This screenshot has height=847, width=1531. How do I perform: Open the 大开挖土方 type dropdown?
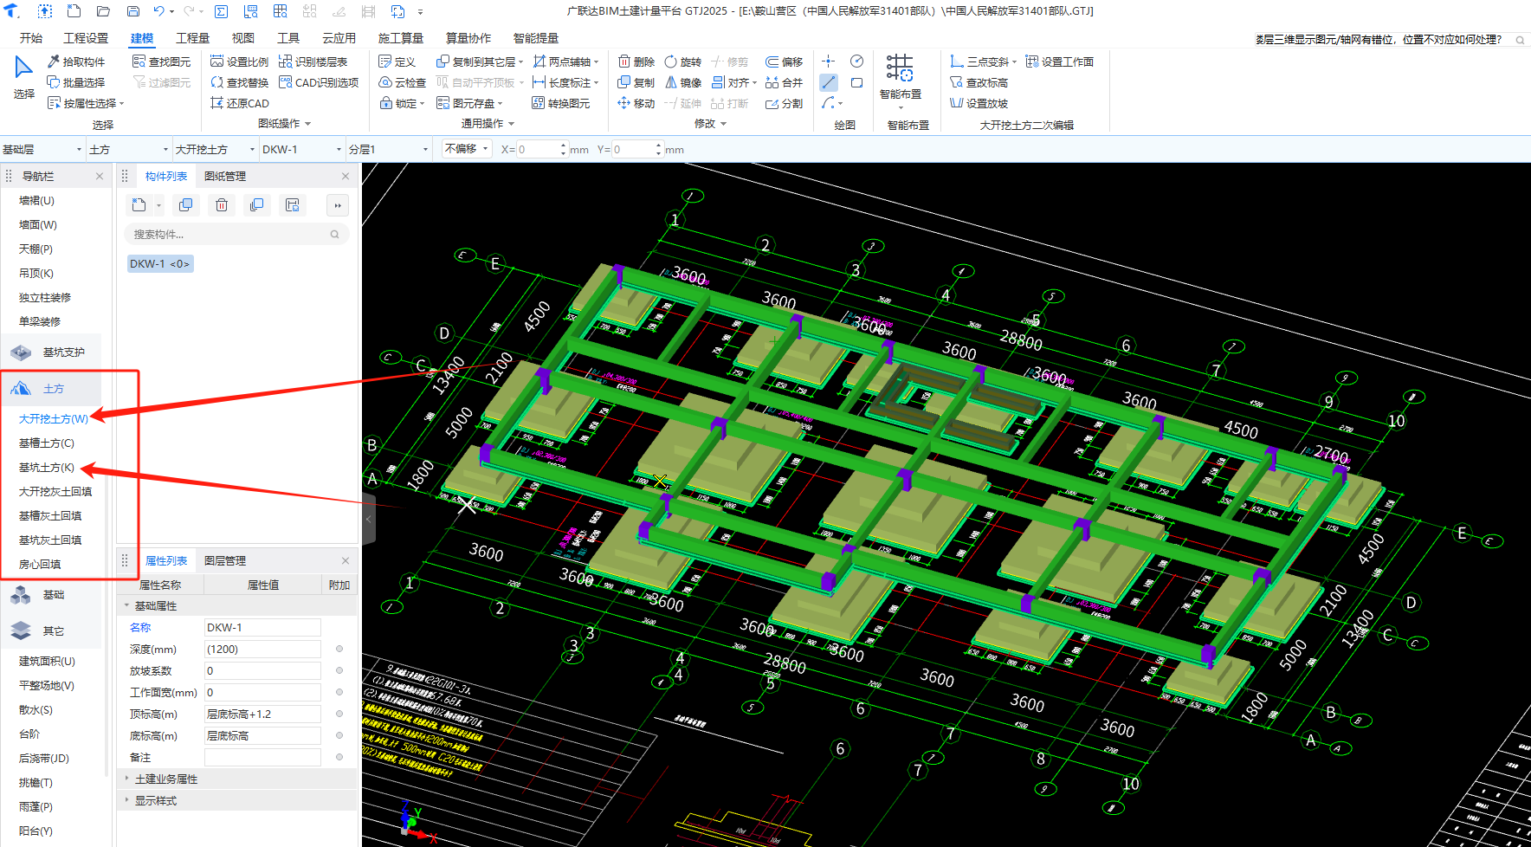click(x=216, y=149)
